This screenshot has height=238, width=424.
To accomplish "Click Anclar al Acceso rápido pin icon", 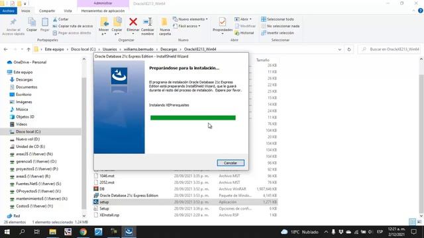I will coord(13,22).
